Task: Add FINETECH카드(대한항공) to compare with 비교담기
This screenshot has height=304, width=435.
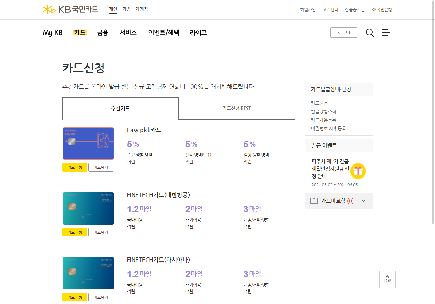Action: 101,232
